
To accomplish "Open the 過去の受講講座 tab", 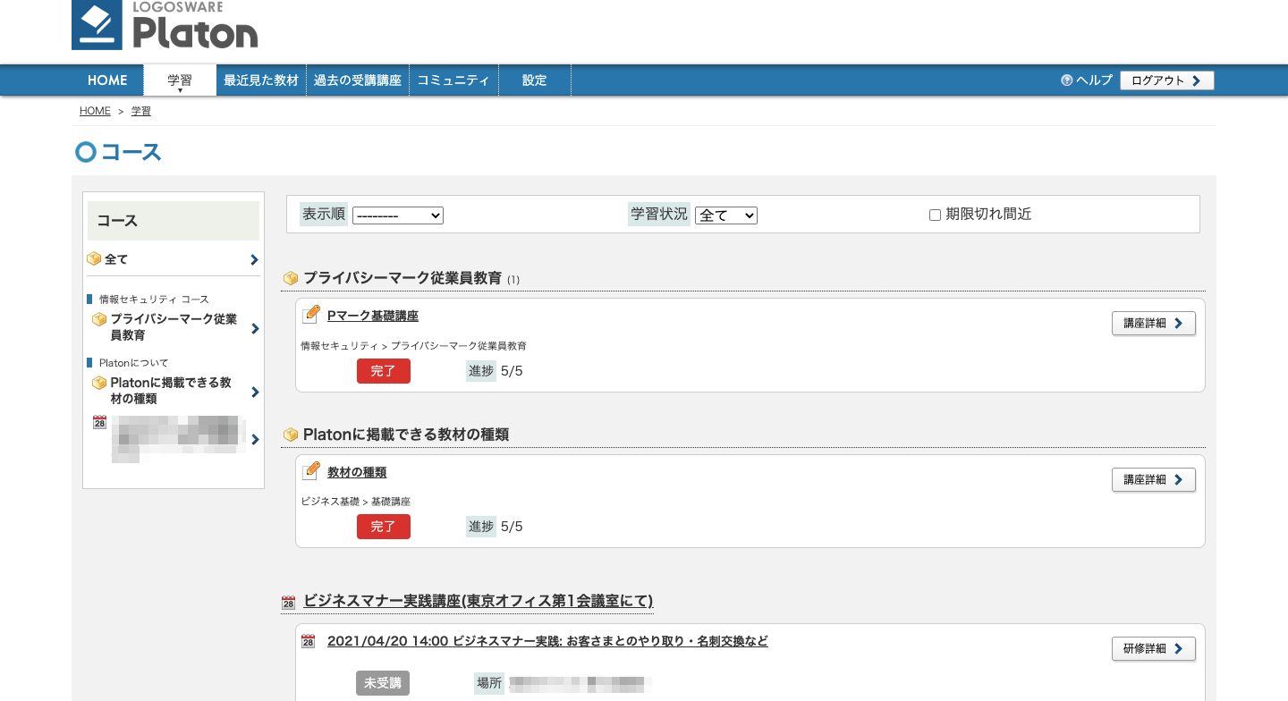I will [x=358, y=80].
